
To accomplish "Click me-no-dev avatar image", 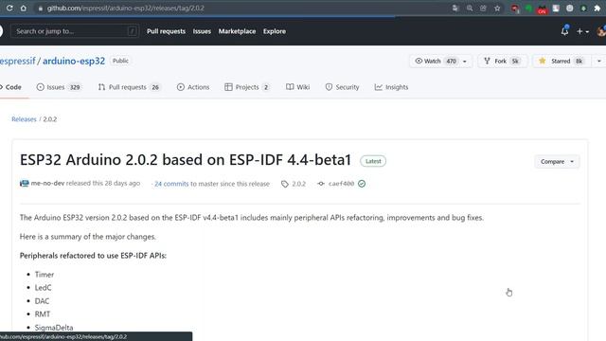I will [x=25, y=183].
